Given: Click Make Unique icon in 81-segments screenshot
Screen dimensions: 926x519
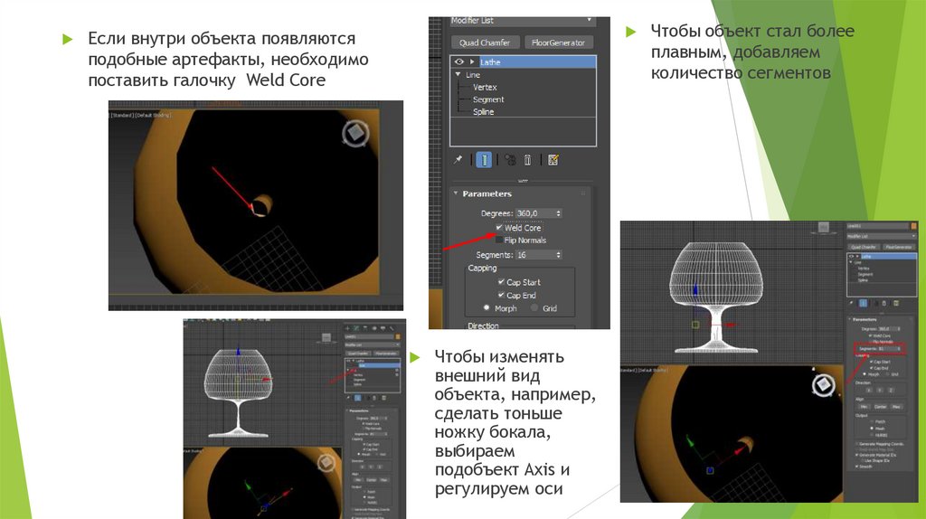Looking at the screenshot, I should coord(875,303).
